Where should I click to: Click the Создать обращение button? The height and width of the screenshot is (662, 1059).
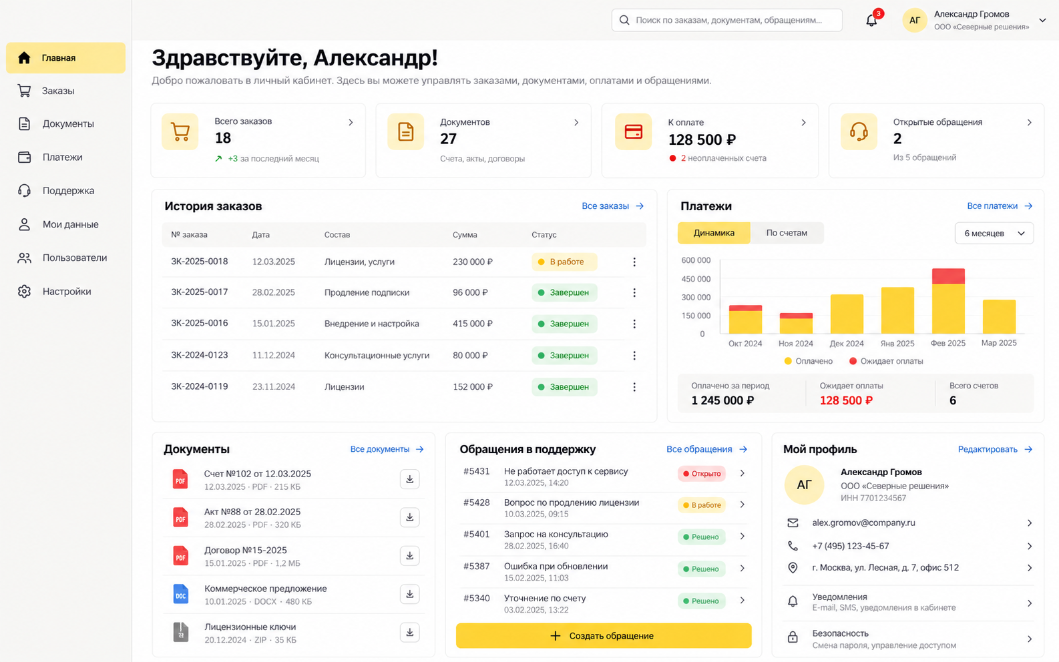point(604,635)
